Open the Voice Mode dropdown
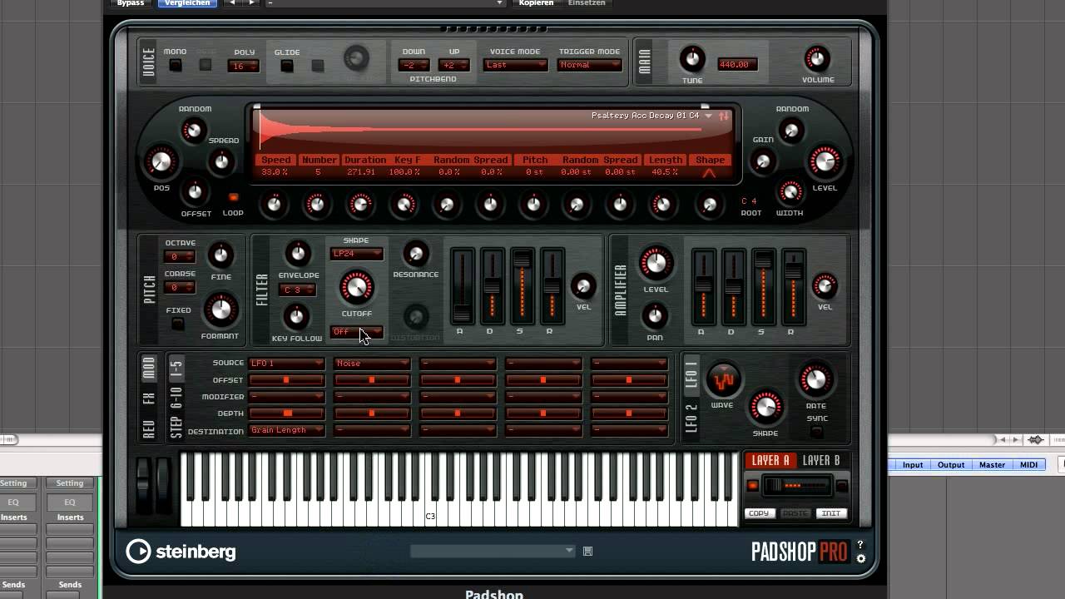The height and width of the screenshot is (599, 1065). click(515, 65)
